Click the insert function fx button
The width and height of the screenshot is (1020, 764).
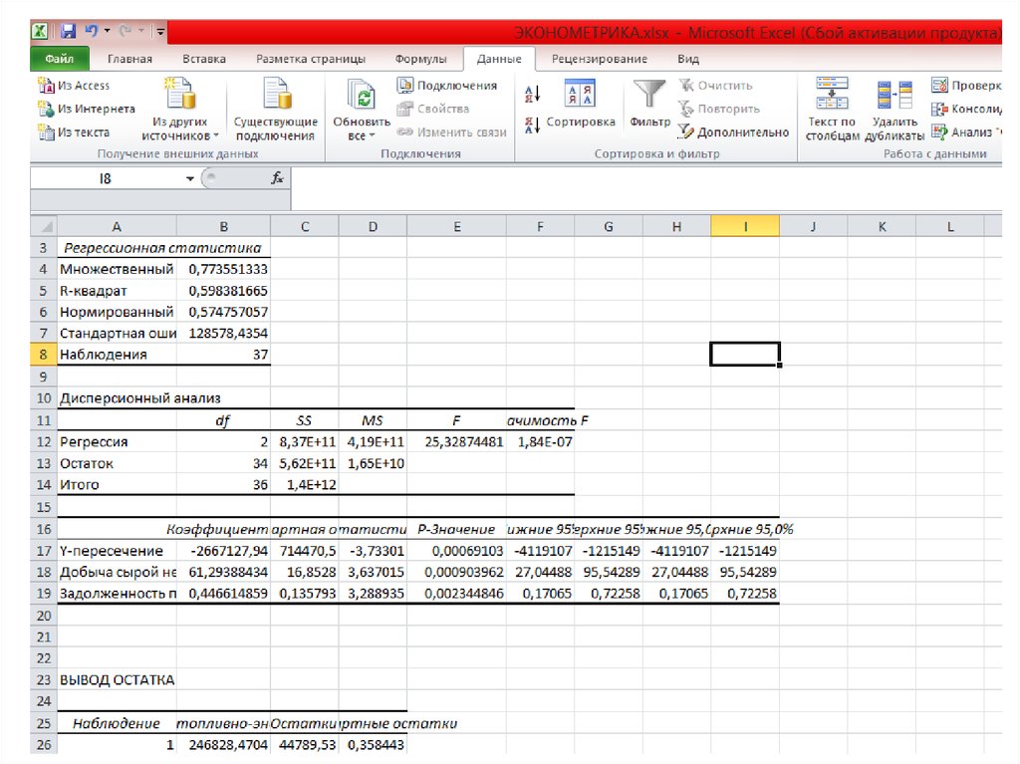(x=278, y=178)
